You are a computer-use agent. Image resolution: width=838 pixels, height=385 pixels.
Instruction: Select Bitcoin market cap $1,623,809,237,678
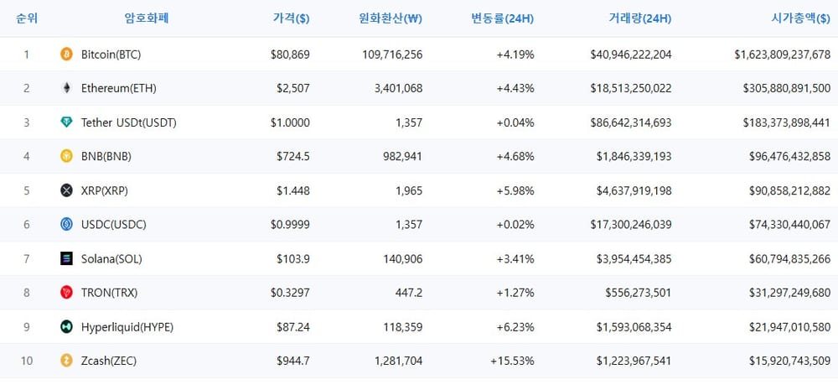coord(783,55)
